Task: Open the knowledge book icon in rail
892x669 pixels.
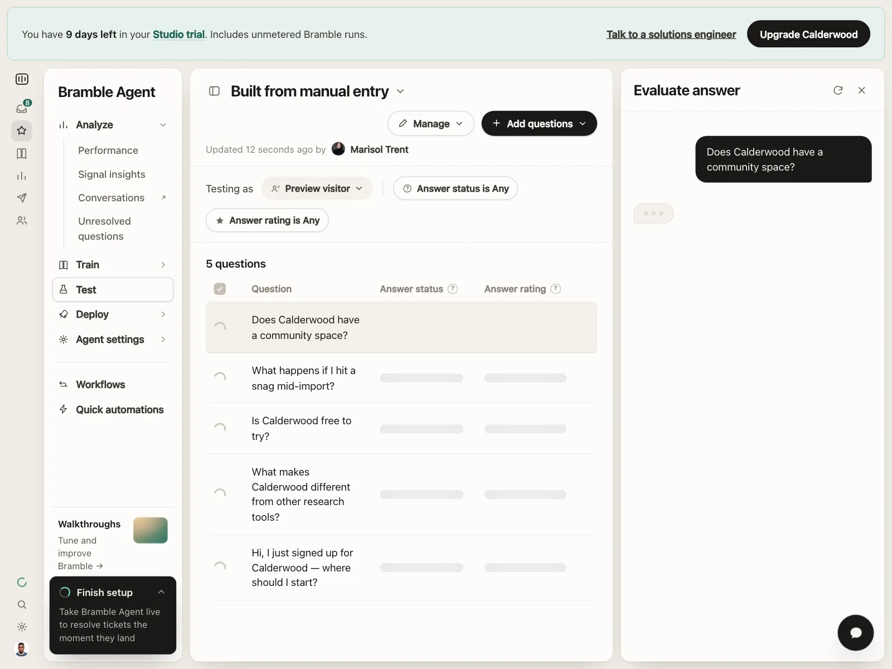Action: coord(22,153)
